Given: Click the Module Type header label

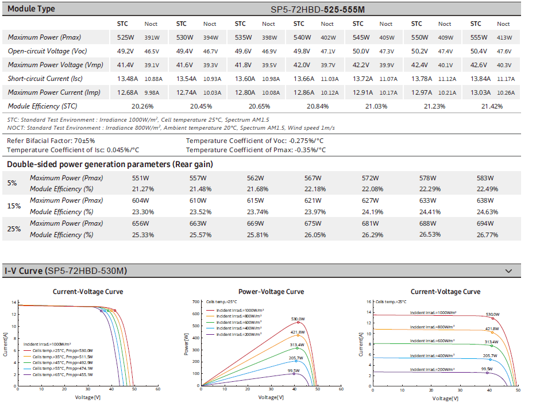Looking at the screenshot, I should tap(31, 9).
